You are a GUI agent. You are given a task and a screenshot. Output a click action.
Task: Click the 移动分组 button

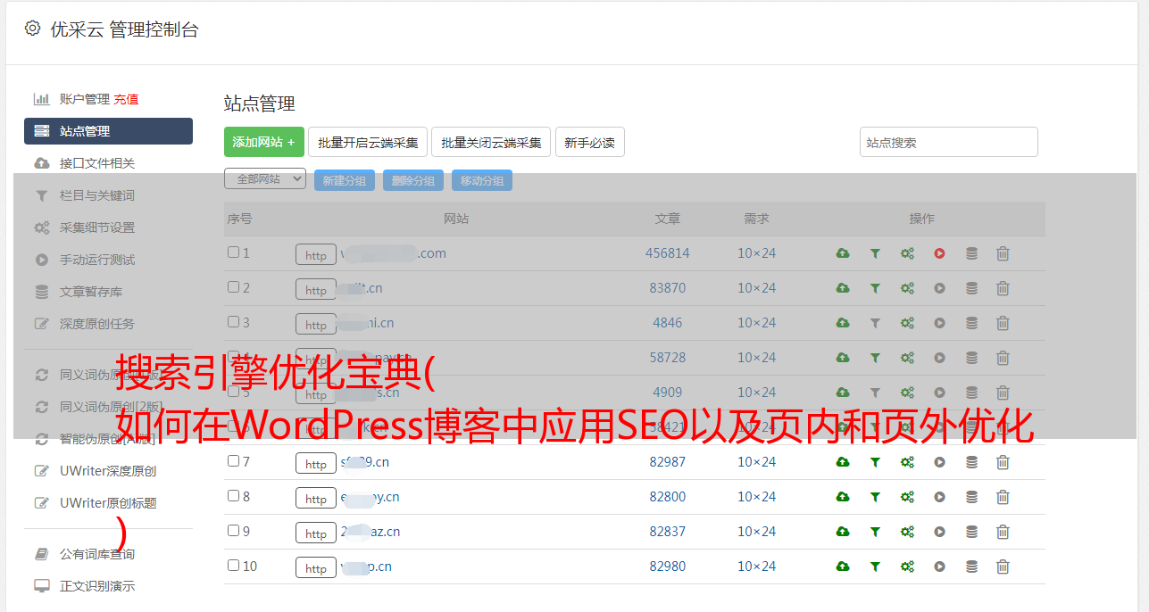(x=482, y=180)
